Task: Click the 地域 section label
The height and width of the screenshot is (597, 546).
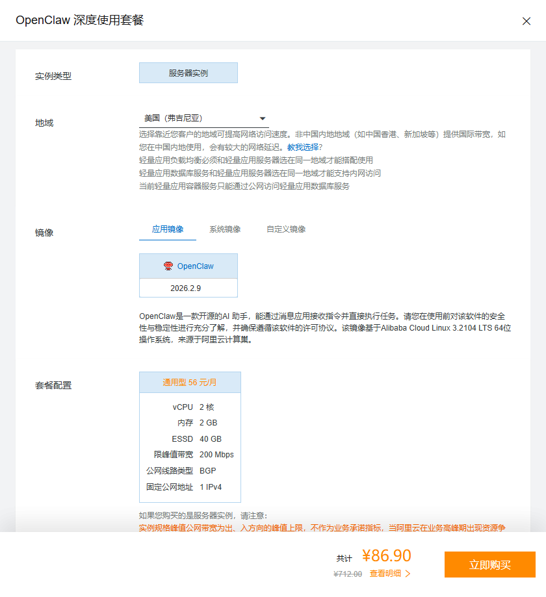Action: pyautogui.click(x=44, y=123)
